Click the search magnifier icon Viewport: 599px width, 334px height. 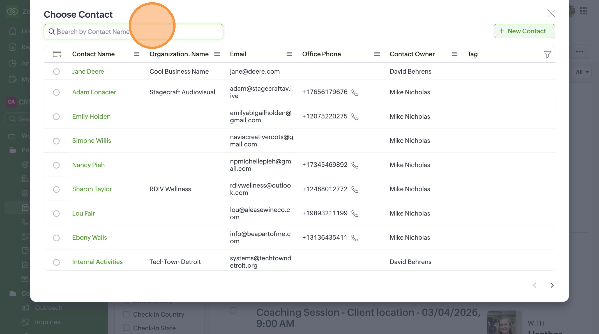pos(52,31)
